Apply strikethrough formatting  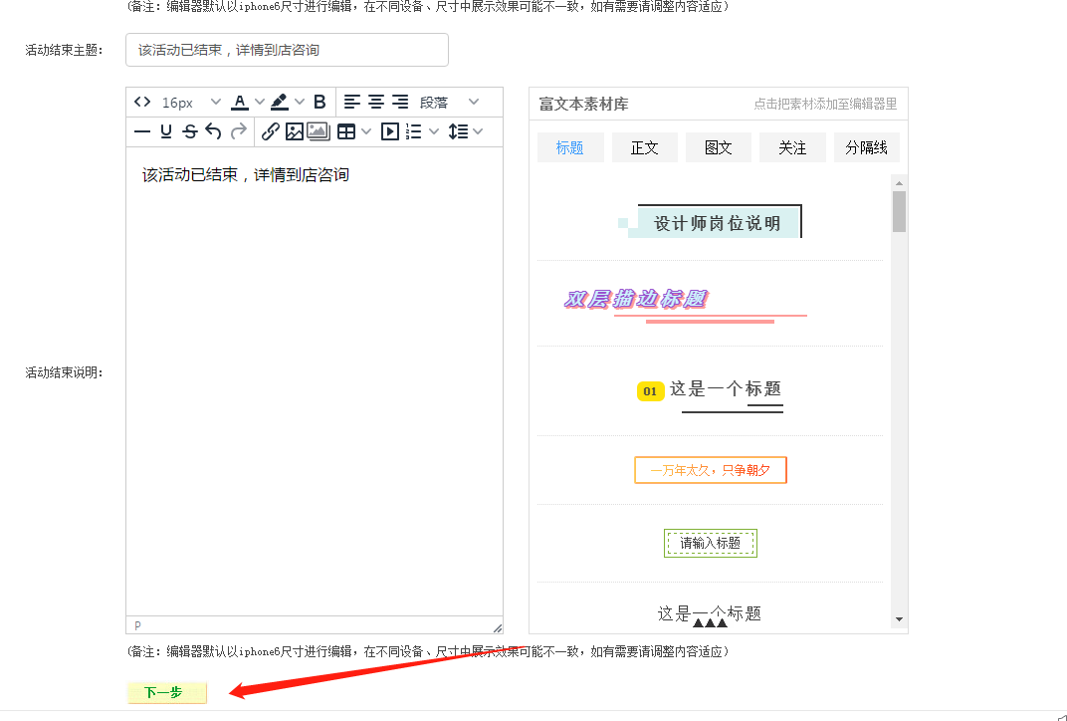coord(190,131)
